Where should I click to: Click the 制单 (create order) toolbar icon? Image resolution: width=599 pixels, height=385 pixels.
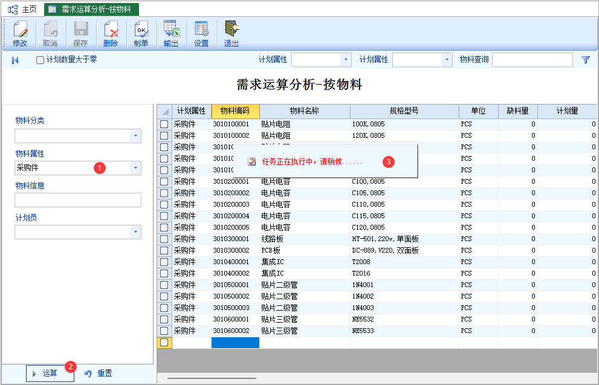coord(141,34)
